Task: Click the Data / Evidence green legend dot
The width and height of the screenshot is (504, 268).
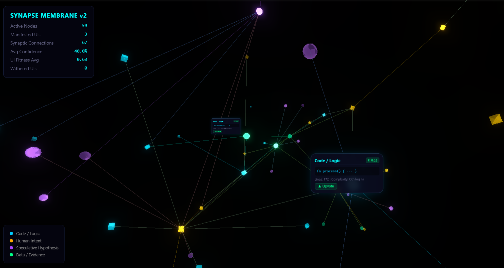Action: 11,255
